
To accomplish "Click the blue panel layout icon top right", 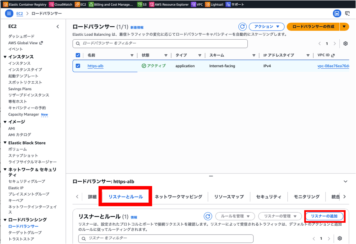I will coord(337,13).
